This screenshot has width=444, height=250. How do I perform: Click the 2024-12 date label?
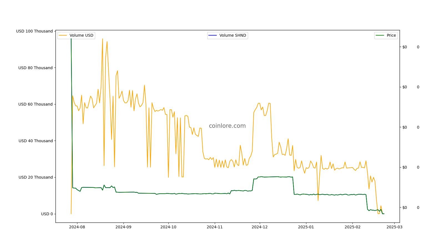point(259,227)
